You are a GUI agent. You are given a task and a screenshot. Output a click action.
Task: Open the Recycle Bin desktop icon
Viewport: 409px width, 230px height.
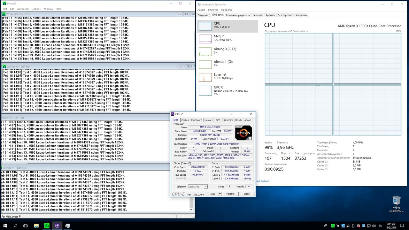point(396,204)
